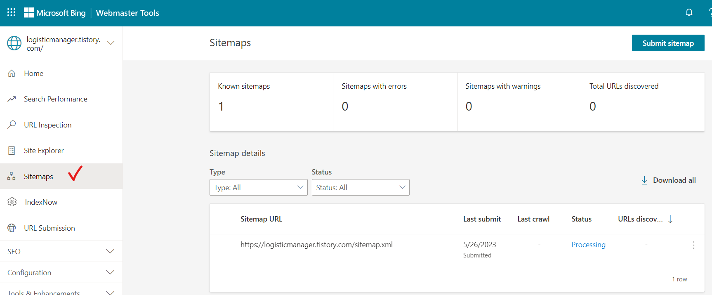Open URL Submission page
The height and width of the screenshot is (295, 712).
[x=61, y=228]
